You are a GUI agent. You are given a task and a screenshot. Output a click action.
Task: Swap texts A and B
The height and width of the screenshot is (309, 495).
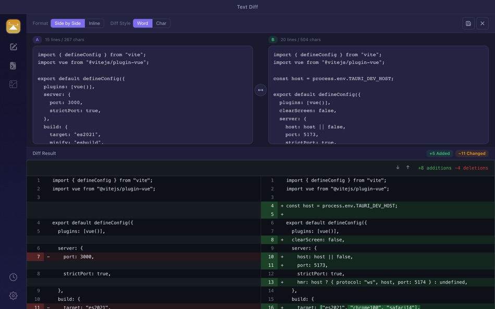coord(261,90)
